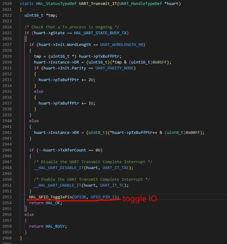Click UART_PARITY_NONE constant
227x244 pixels.
[114, 68]
